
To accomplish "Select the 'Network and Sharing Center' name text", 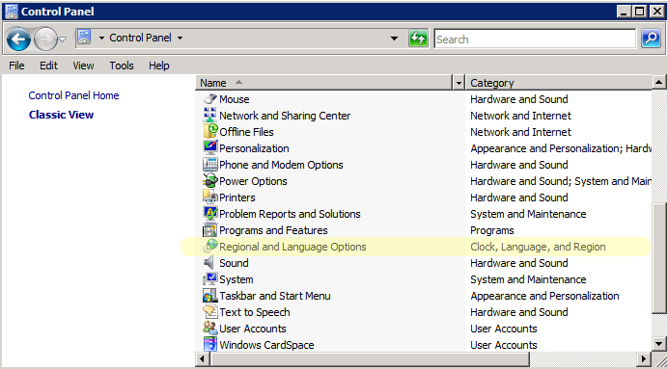I will 285,116.
